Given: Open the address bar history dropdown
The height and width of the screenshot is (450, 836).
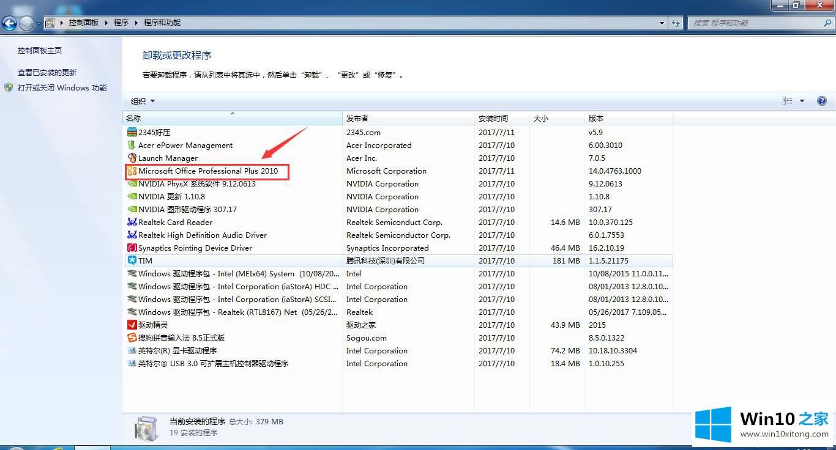Looking at the screenshot, I should pos(662,23).
